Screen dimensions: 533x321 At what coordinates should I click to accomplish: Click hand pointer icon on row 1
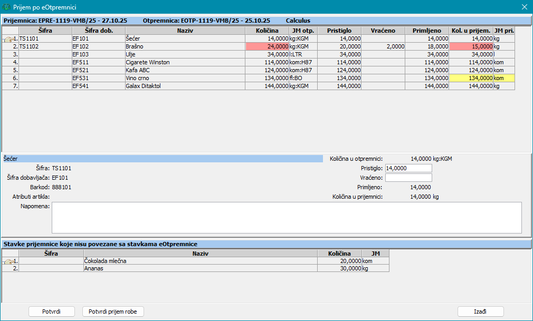coord(7,39)
